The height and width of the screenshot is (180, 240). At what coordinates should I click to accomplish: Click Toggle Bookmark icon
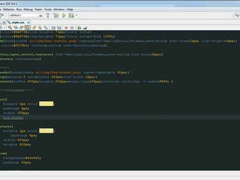(46, 27)
